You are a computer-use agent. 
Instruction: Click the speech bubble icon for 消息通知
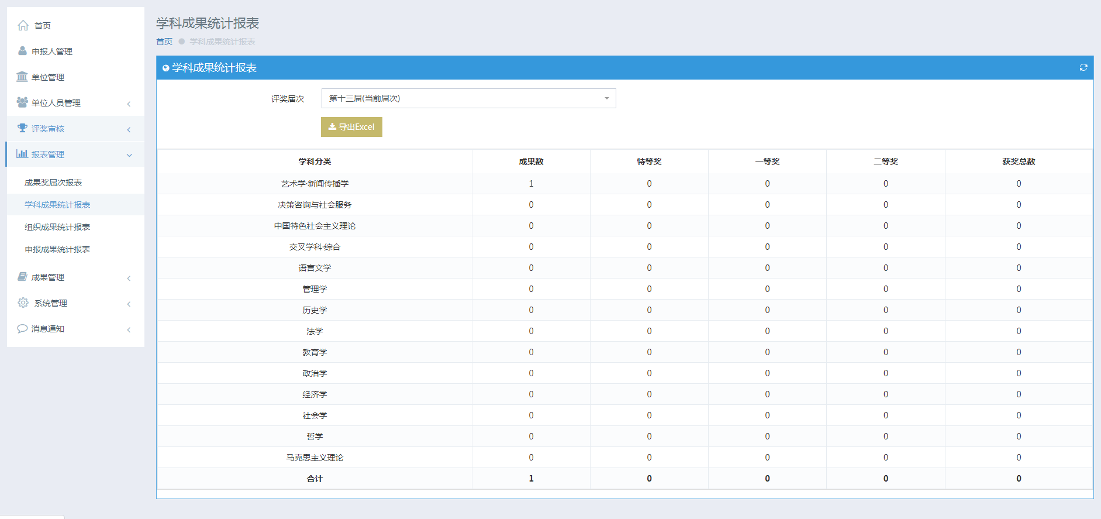(22, 328)
